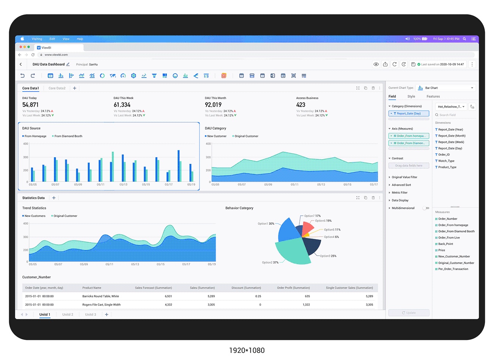This screenshot has height=357, width=494.
Task: Click the redo arrow in toolbar
Action: coord(33,76)
